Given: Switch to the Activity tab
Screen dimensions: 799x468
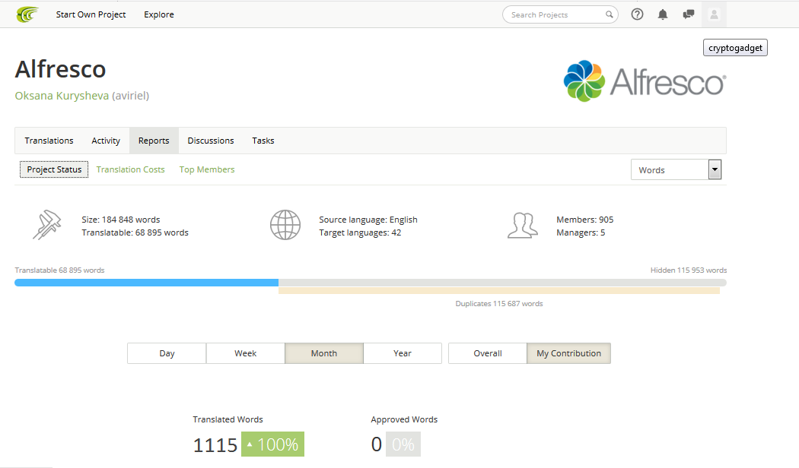Looking at the screenshot, I should pyautogui.click(x=106, y=141).
